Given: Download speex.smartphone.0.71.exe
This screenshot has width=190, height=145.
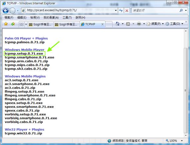Looking at the screenshot, I should tap(29, 107).
